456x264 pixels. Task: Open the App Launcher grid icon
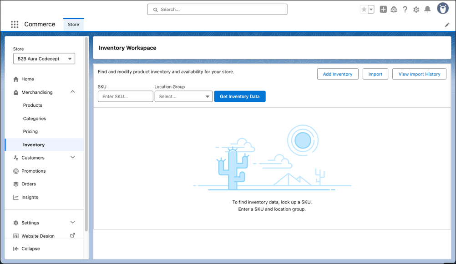(15, 25)
